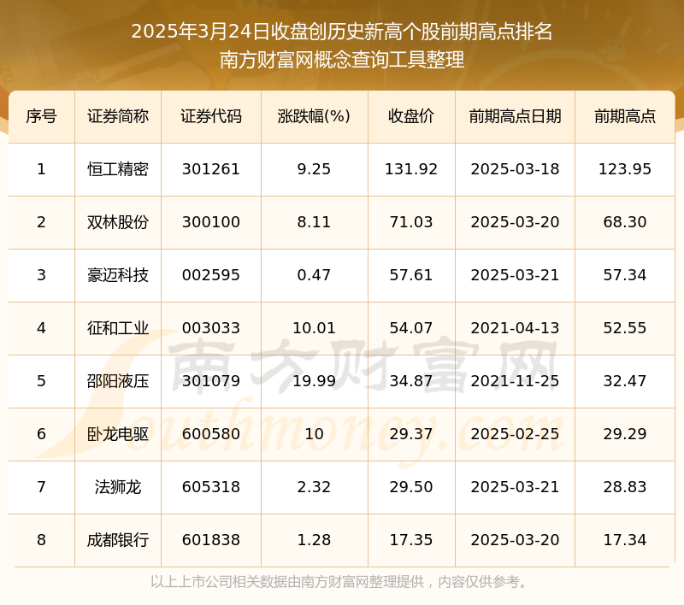This screenshot has height=605, width=684.
Task: Click stock code 301079
Action: (x=211, y=381)
